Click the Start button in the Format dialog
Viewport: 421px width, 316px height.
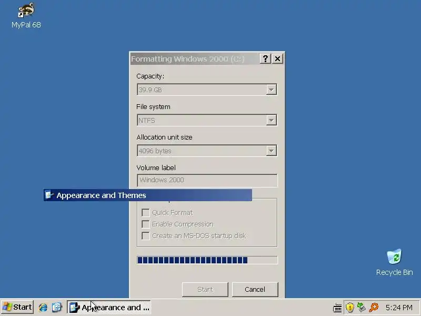[x=205, y=289]
